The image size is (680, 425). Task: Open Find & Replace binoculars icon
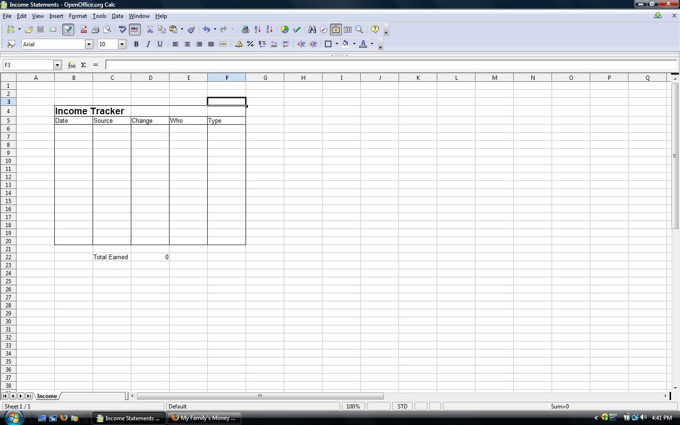[x=312, y=29]
